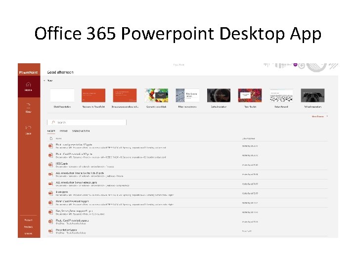356x267 pixels.
Task: Click the New icon in the sidebar
Action: 28,105
